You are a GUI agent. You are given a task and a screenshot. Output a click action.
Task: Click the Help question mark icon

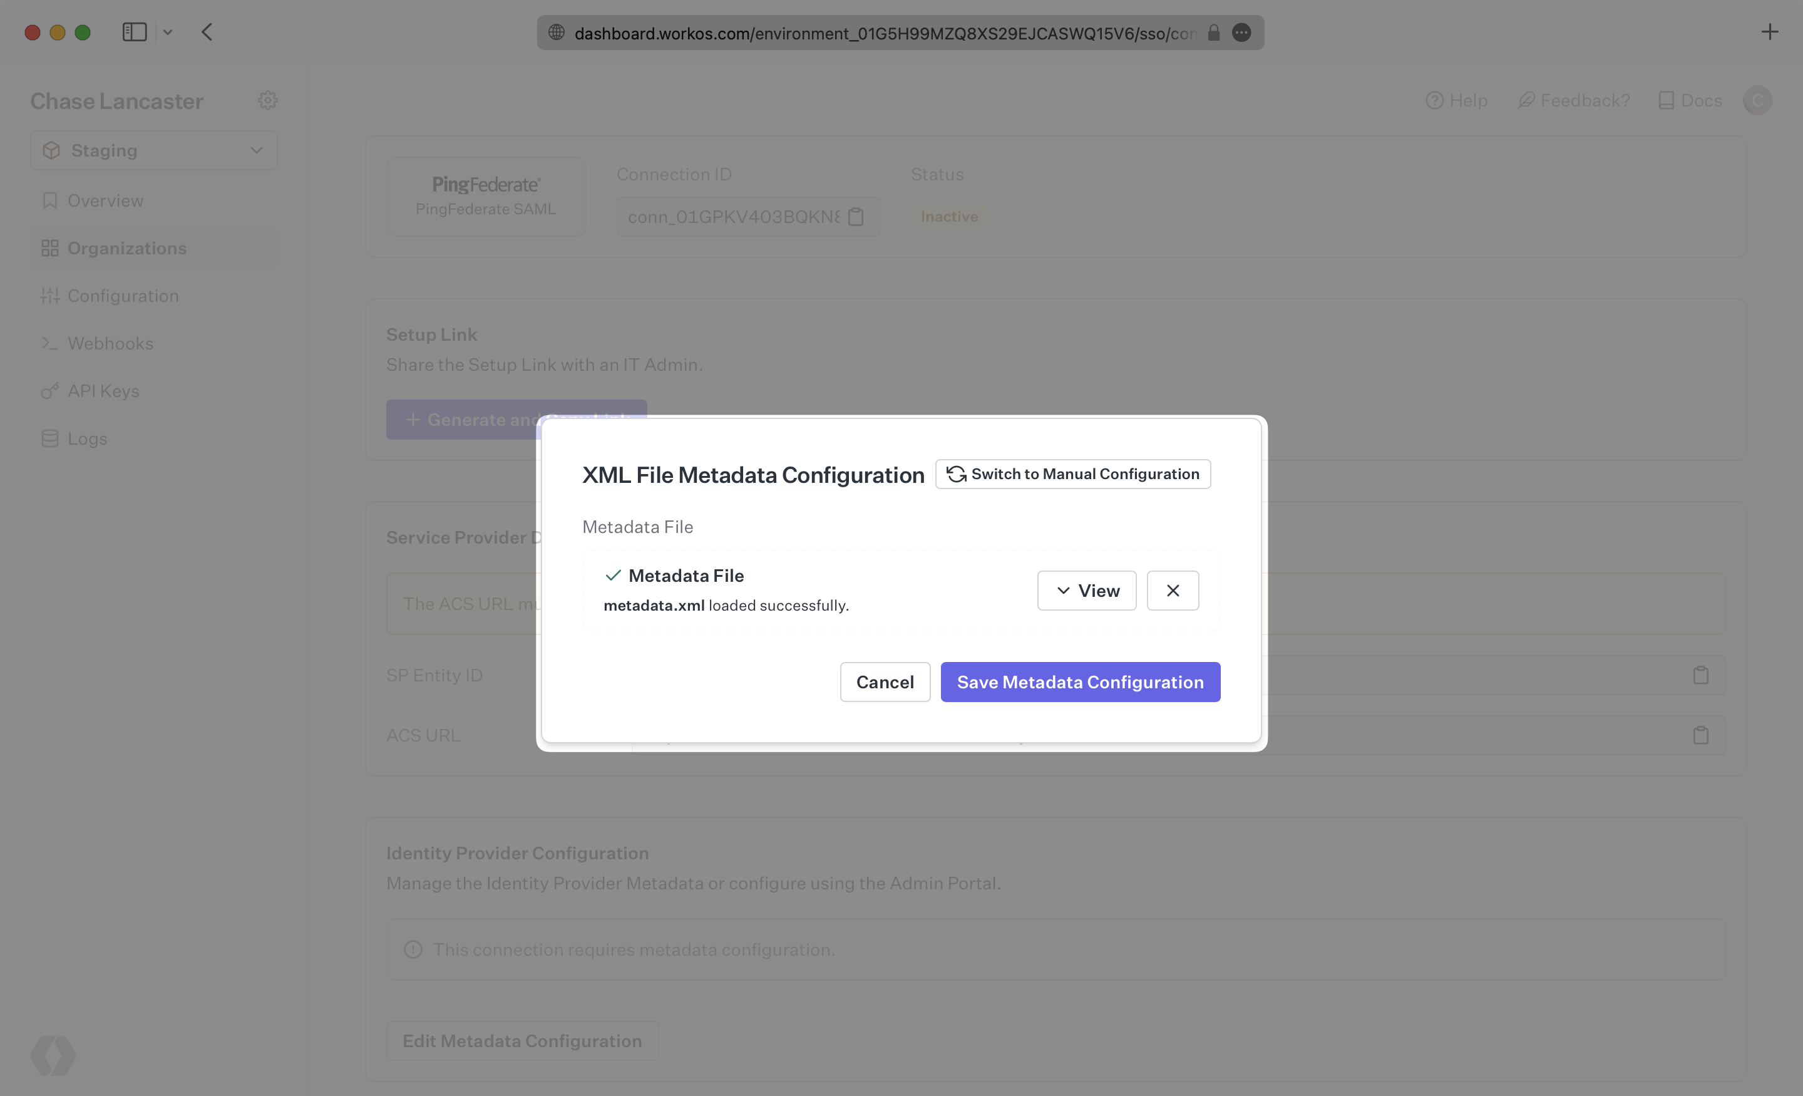click(1435, 100)
